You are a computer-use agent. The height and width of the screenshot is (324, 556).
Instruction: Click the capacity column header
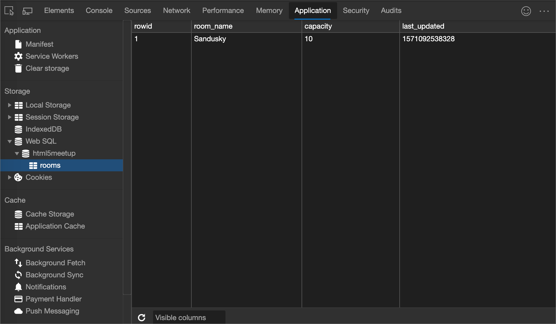pyautogui.click(x=351, y=26)
